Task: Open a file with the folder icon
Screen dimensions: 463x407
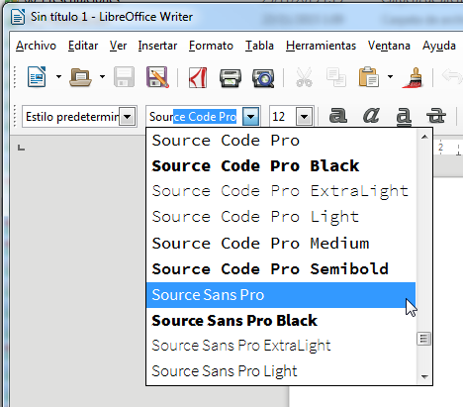Action: [80, 77]
